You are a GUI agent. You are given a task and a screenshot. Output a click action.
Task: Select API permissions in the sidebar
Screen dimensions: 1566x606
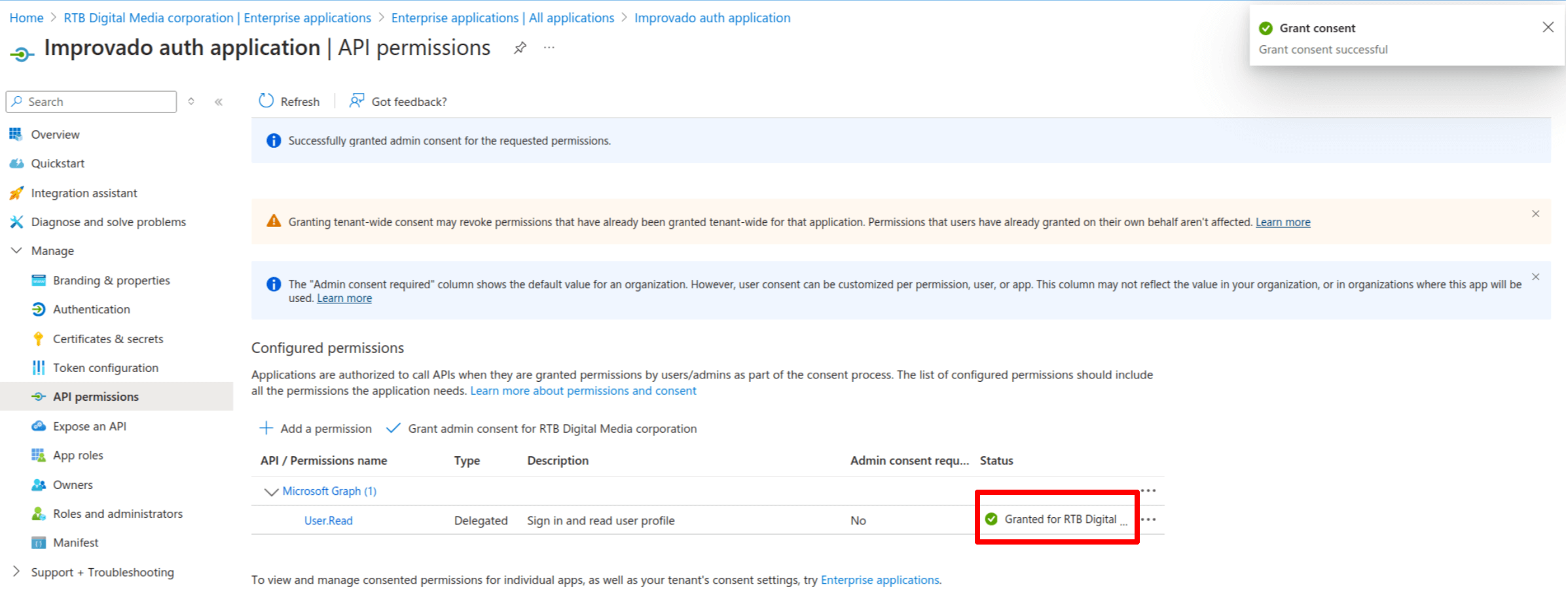(117, 396)
